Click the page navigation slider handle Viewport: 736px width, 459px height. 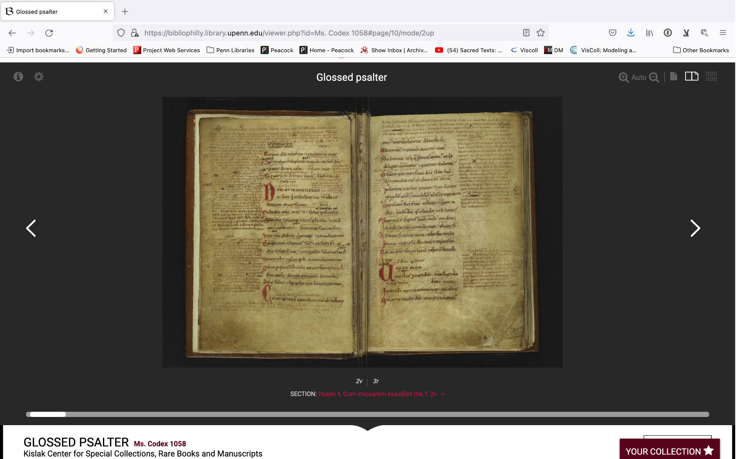coord(48,415)
